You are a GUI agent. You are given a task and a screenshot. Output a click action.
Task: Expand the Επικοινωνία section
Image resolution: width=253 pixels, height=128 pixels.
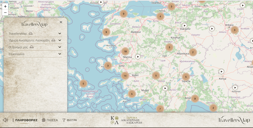tap(60, 54)
